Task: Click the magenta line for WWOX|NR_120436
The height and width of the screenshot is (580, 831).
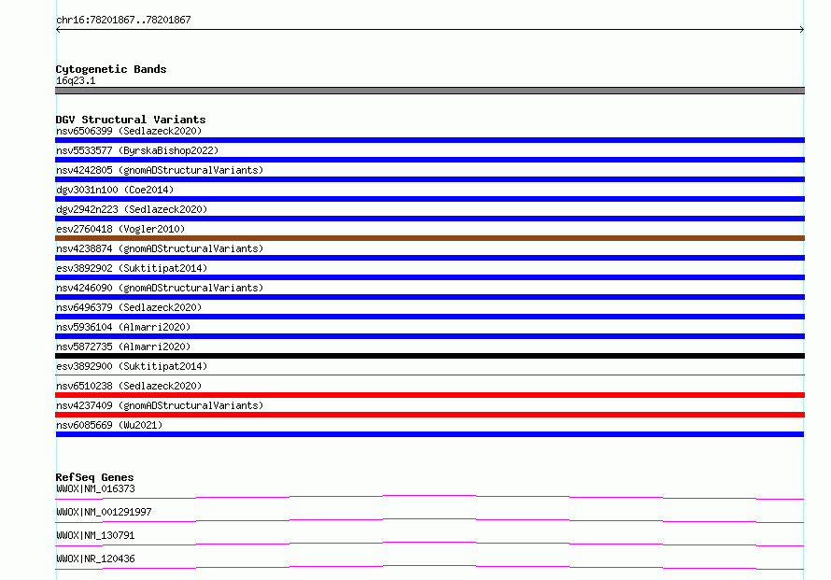Action: pos(430,567)
